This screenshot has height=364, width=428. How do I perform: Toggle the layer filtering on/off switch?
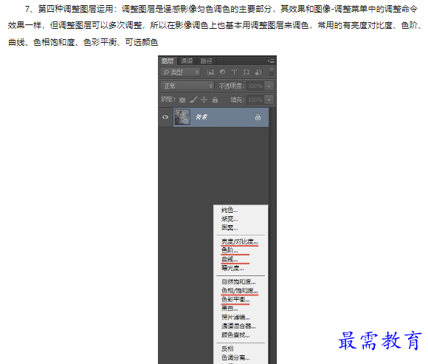pyautogui.click(x=272, y=72)
